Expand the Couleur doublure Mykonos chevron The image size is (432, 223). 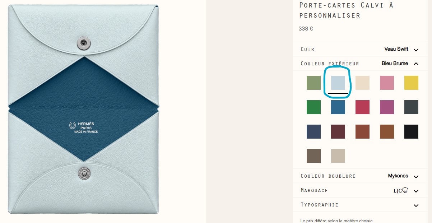click(416, 176)
